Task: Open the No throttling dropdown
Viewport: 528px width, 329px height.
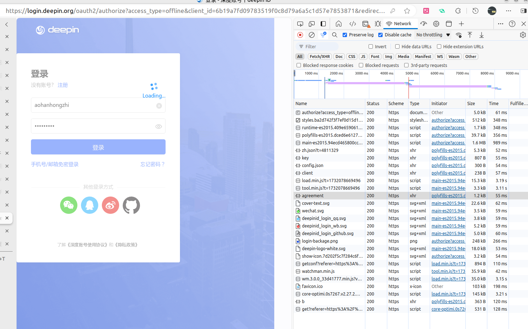Action: coord(433,35)
